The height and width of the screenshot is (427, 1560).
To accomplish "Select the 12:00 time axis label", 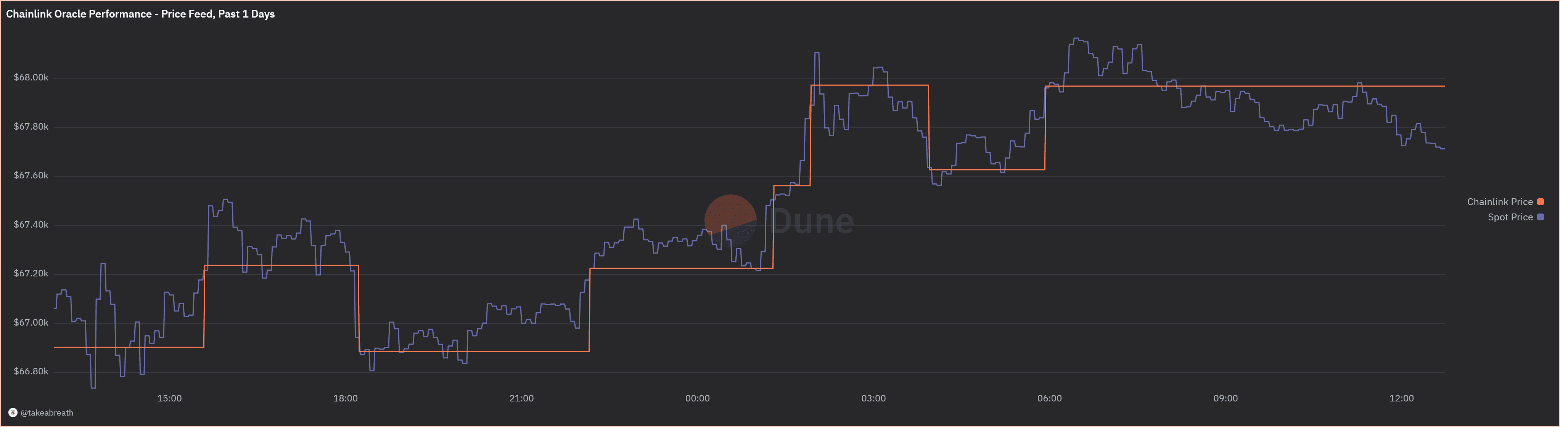I will 1401,398.
